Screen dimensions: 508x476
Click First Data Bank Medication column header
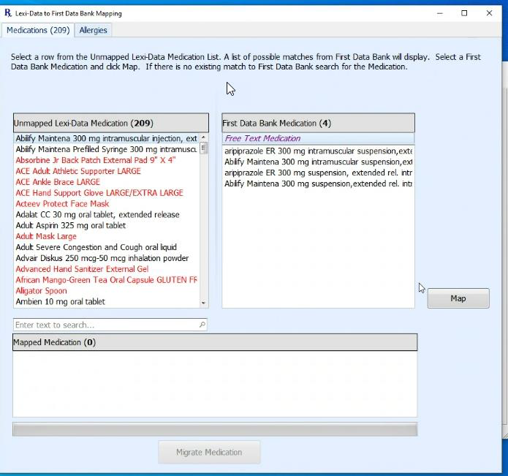(318, 123)
